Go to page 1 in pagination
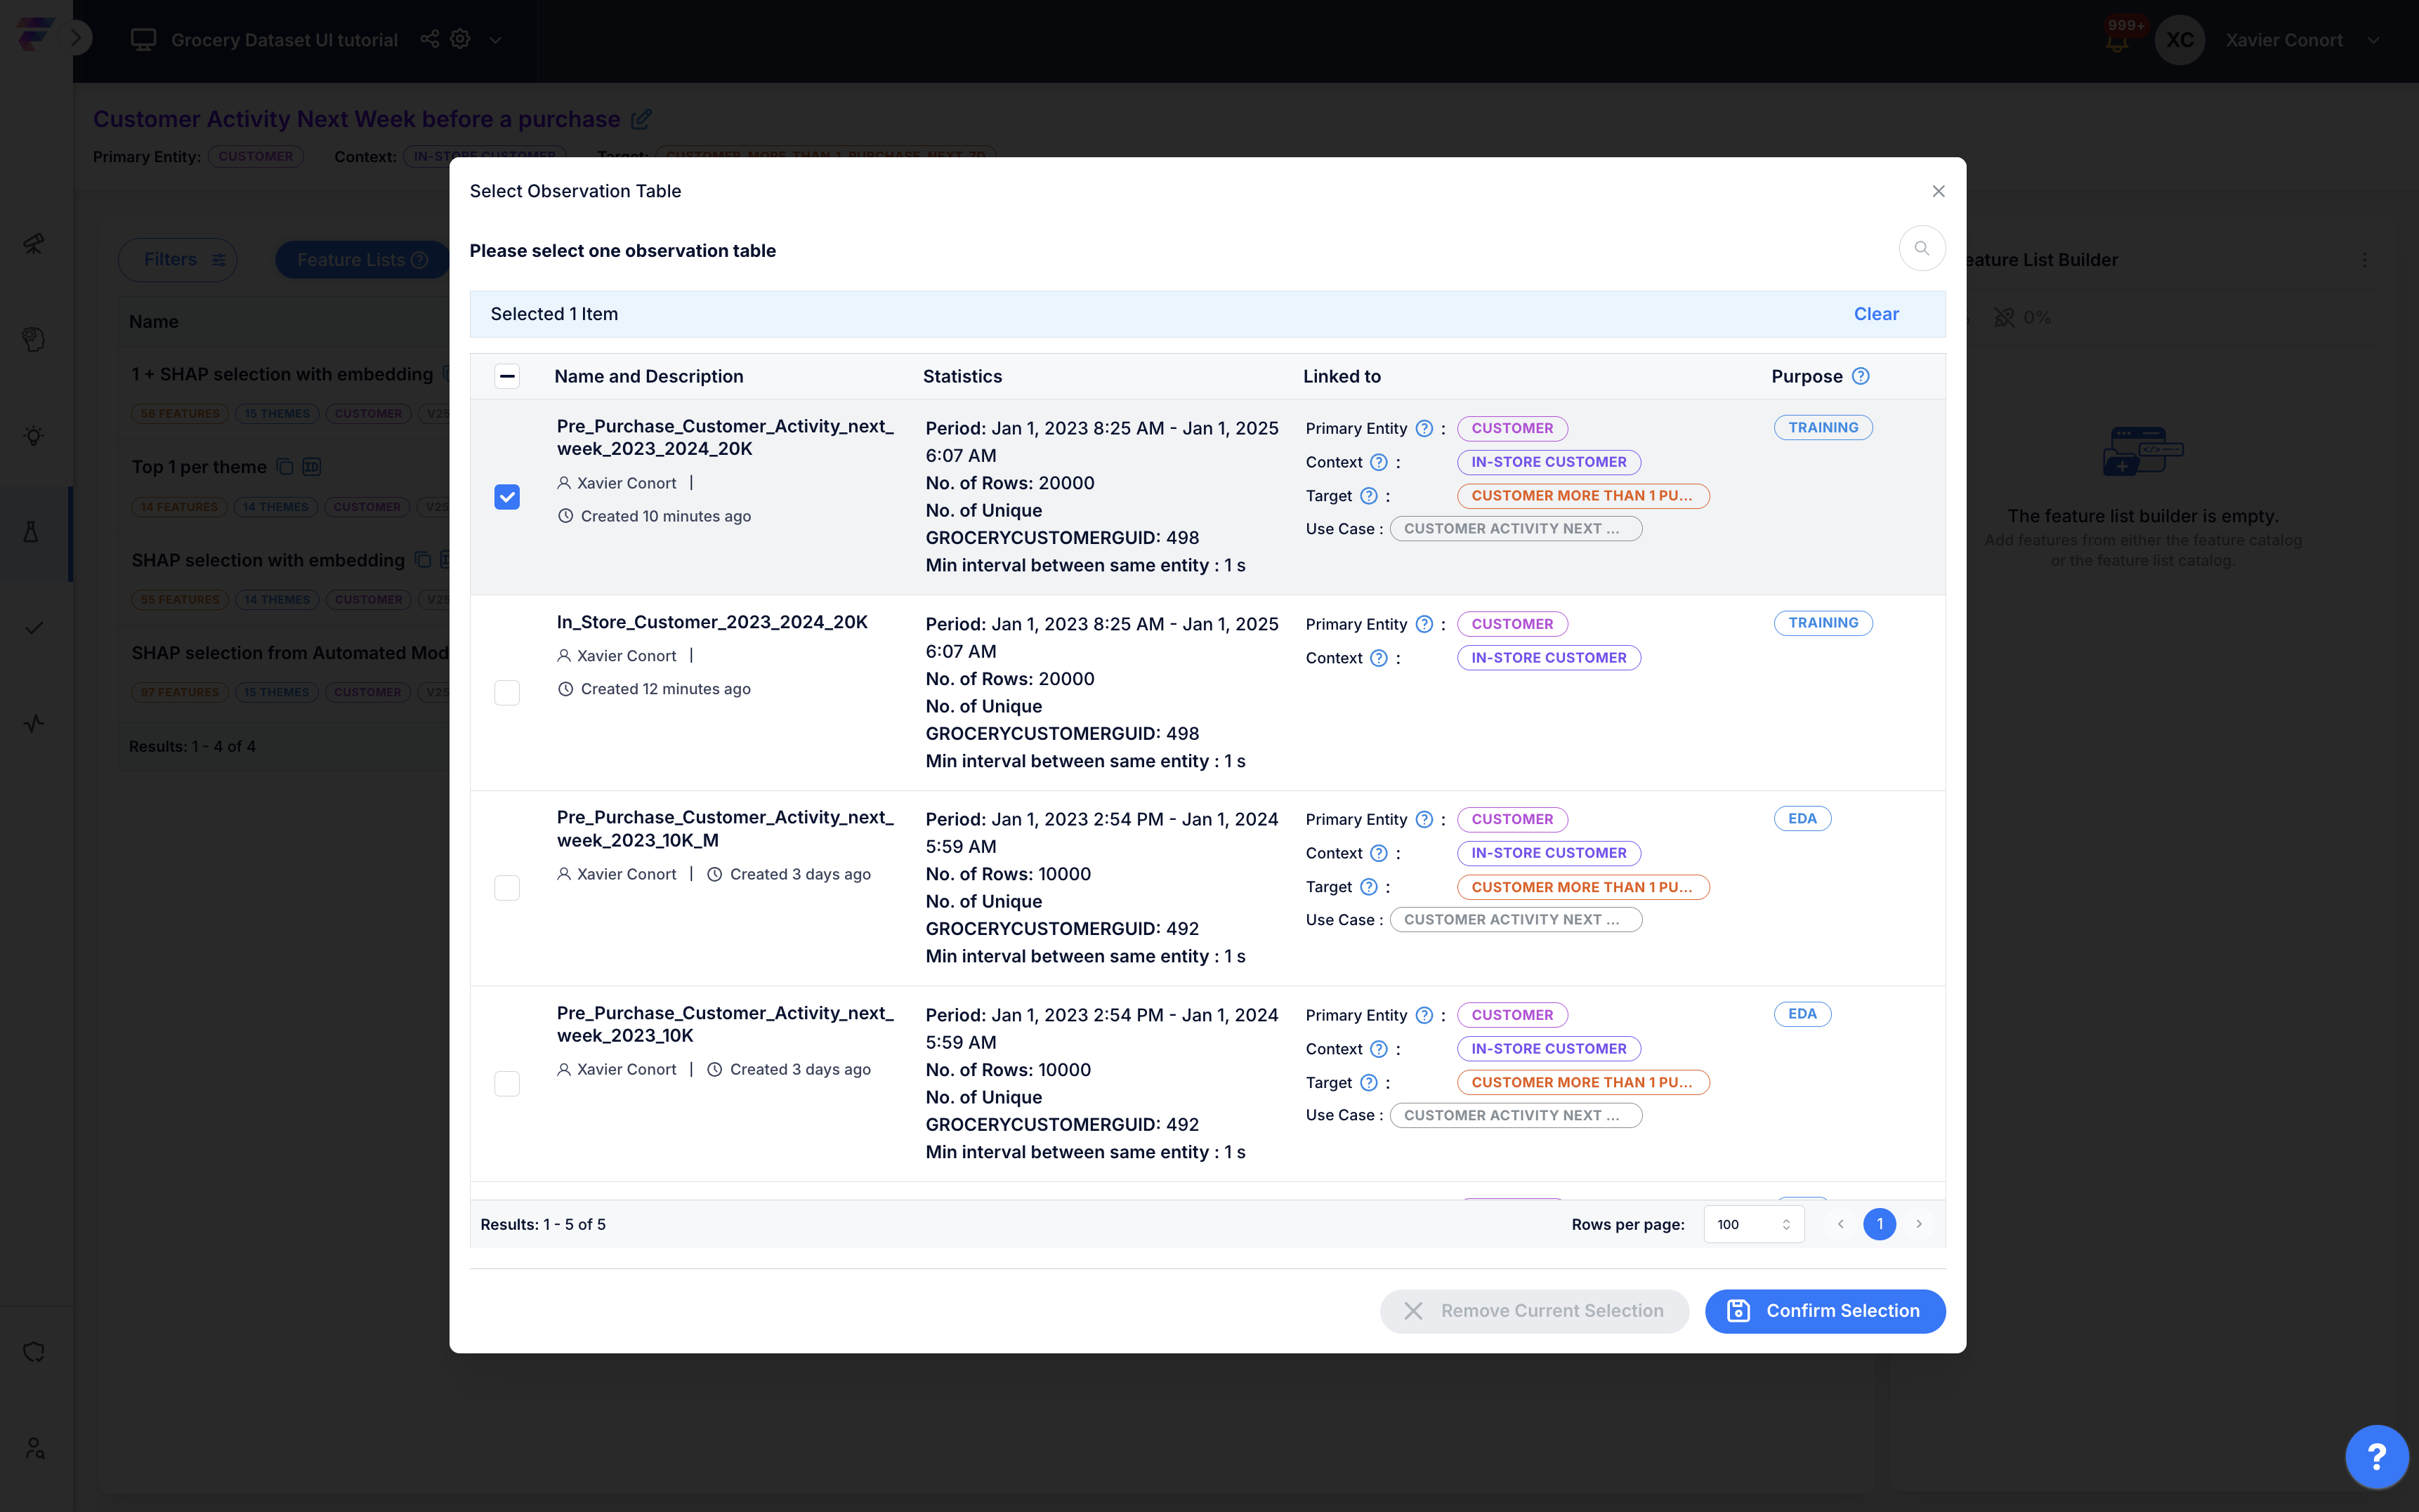This screenshot has height=1512, width=2419. coord(1879,1224)
